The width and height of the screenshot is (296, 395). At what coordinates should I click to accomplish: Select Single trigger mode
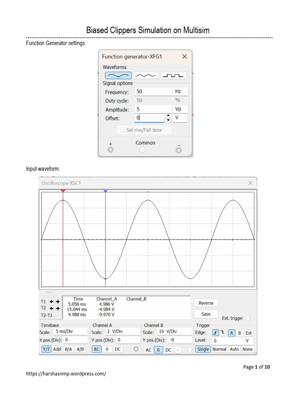tap(203, 349)
